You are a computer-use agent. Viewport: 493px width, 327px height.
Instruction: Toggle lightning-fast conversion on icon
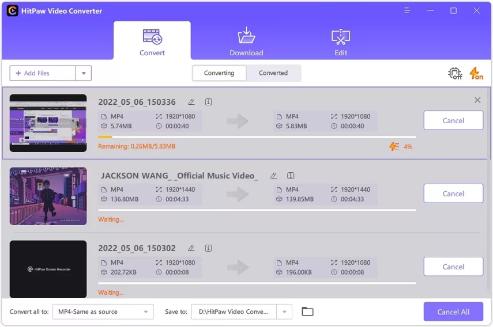476,73
